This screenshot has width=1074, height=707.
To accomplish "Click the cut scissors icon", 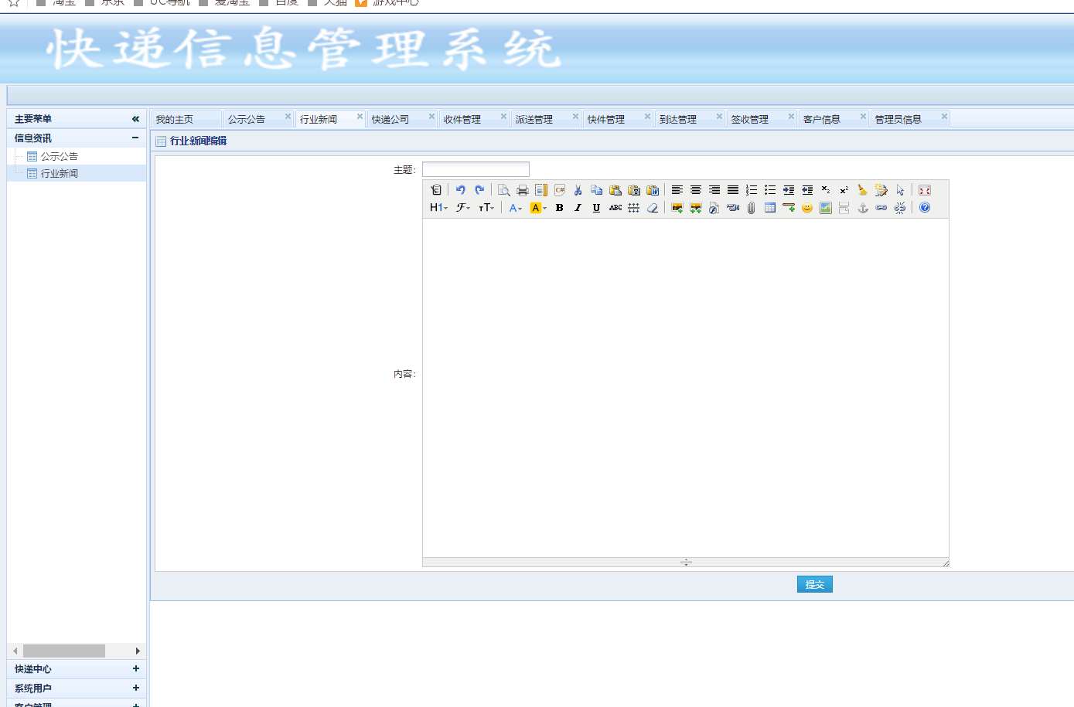I will (578, 190).
